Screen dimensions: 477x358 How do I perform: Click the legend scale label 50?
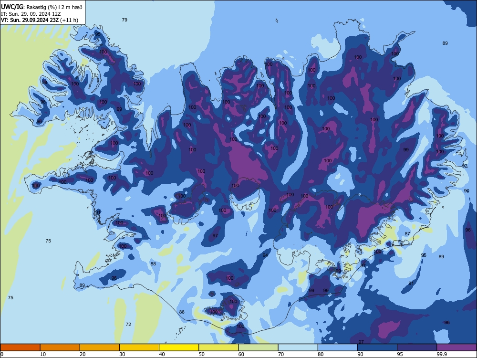202,354
